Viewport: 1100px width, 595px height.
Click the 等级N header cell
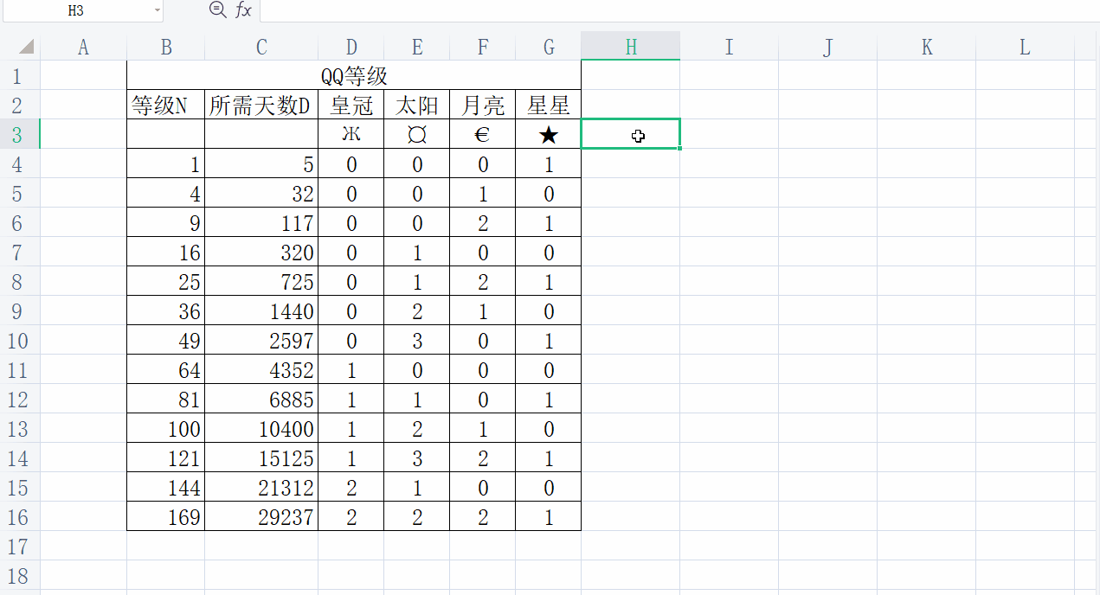(x=165, y=106)
